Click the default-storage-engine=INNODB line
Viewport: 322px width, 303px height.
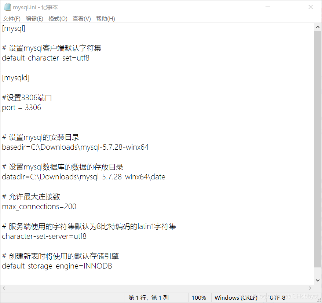(57, 266)
